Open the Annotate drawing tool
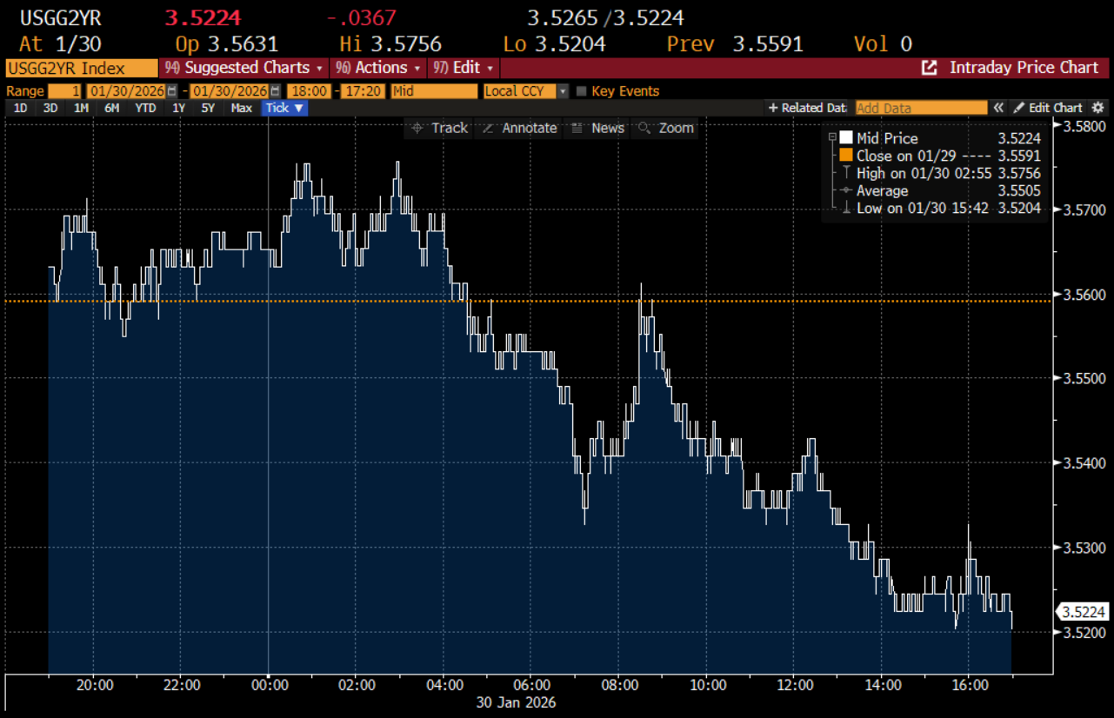The image size is (1114, 718). [x=520, y=128]
